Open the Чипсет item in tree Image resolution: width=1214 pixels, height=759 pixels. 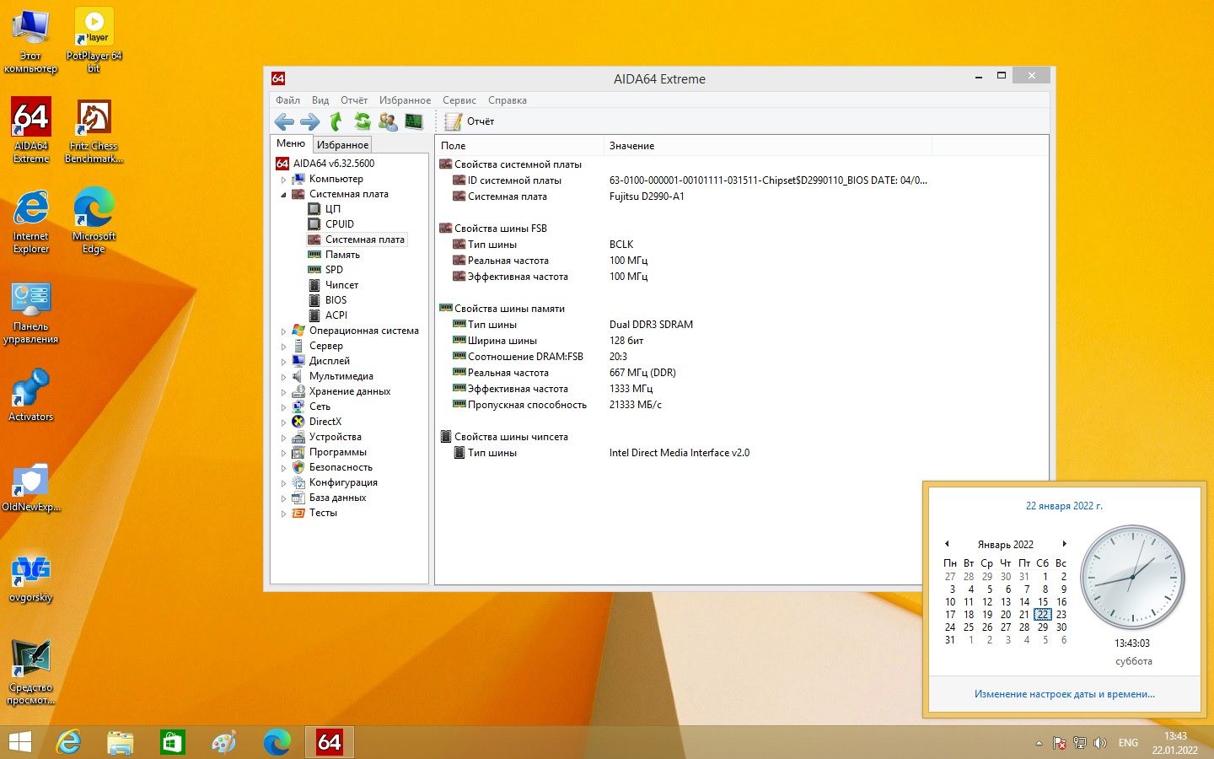click(x=341, y=285)
